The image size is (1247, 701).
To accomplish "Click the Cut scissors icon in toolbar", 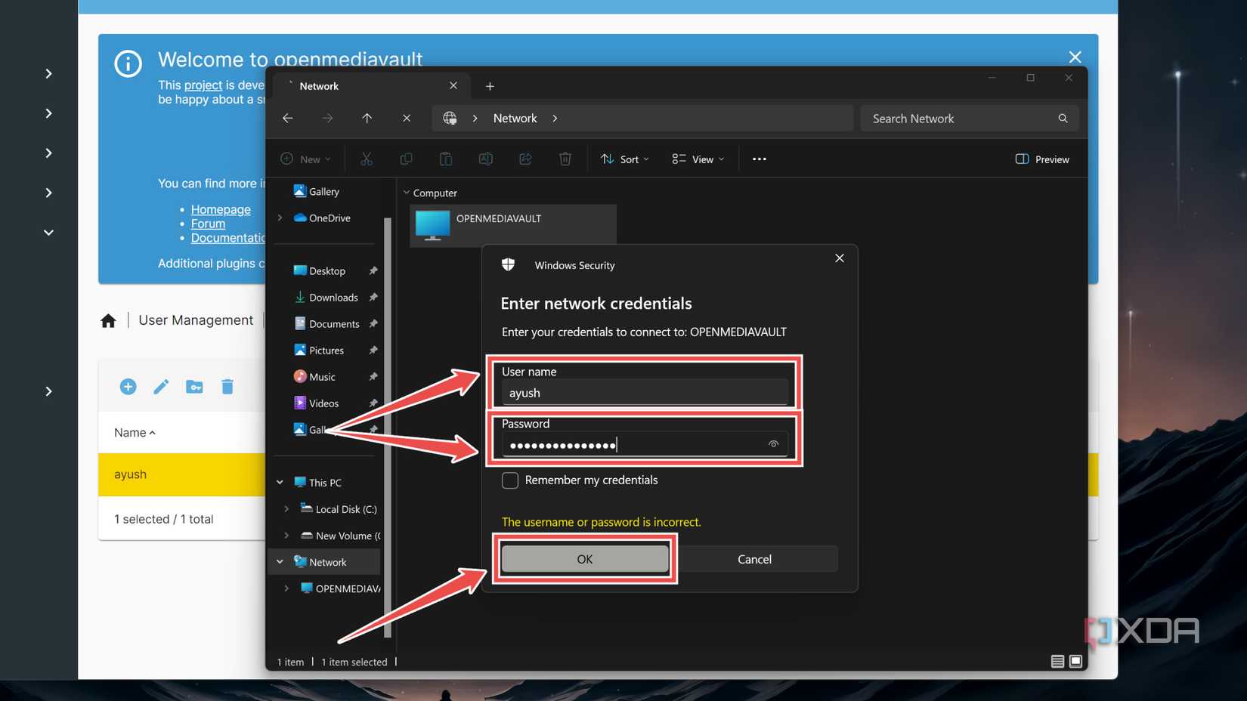I will tap(367, 159).
